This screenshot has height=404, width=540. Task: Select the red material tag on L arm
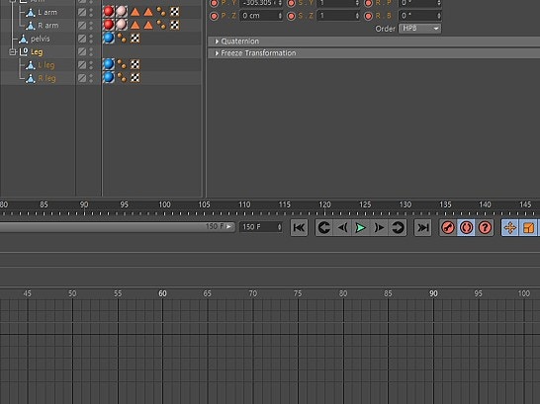109,11
